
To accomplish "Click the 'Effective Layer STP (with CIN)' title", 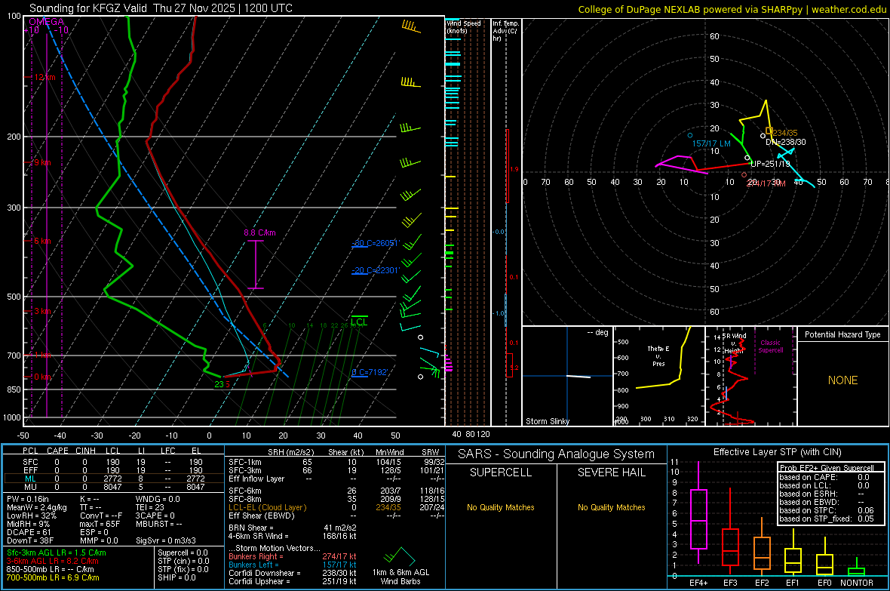I will (x=777, y=452).
